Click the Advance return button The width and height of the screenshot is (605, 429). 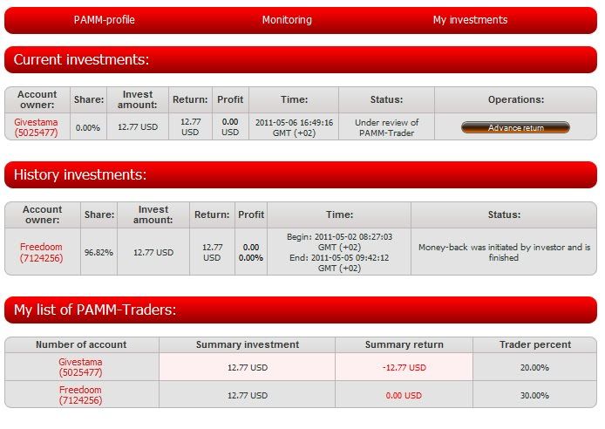pos(515,127)
